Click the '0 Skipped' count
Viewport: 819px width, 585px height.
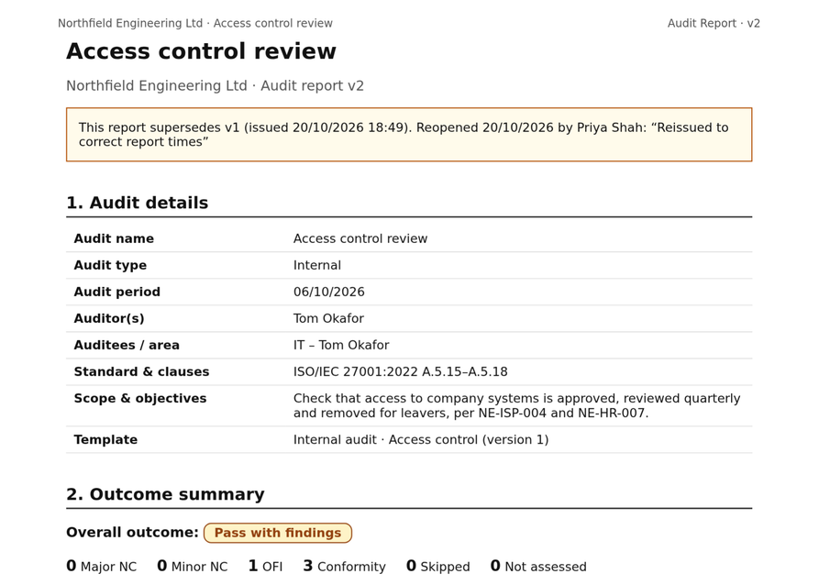pos(437,566)
